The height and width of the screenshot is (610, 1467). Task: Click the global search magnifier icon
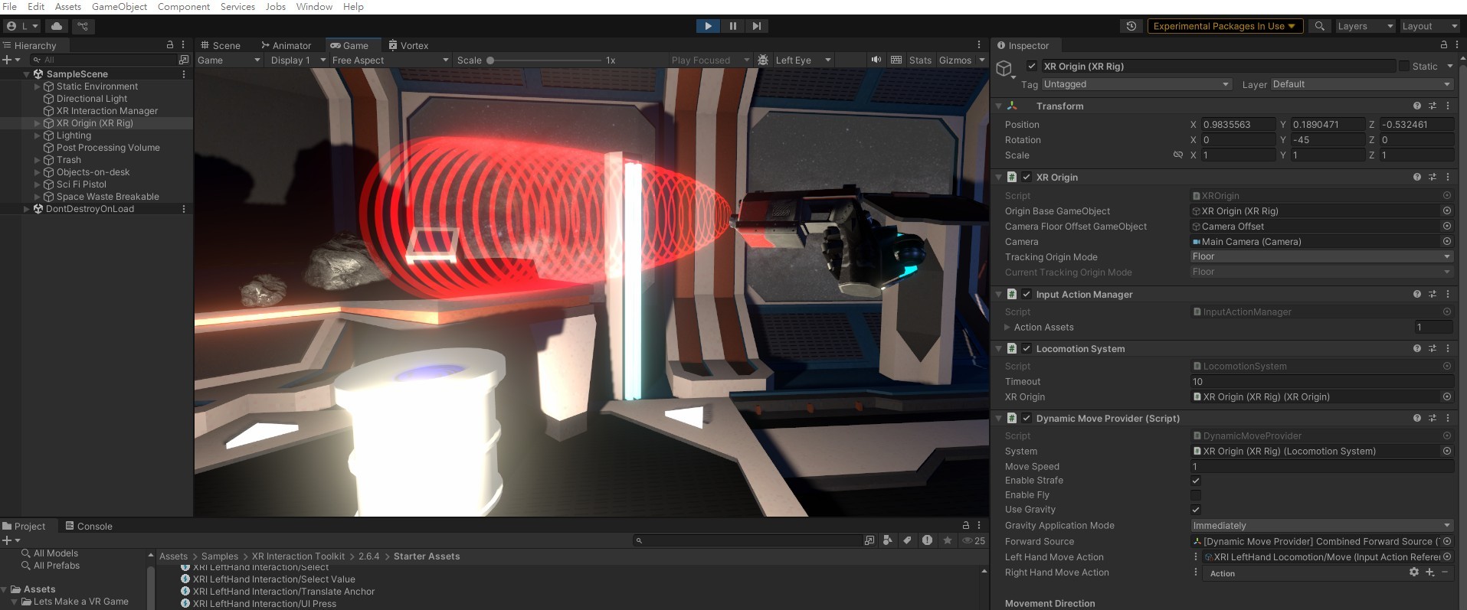click(x=1319, y=26)
